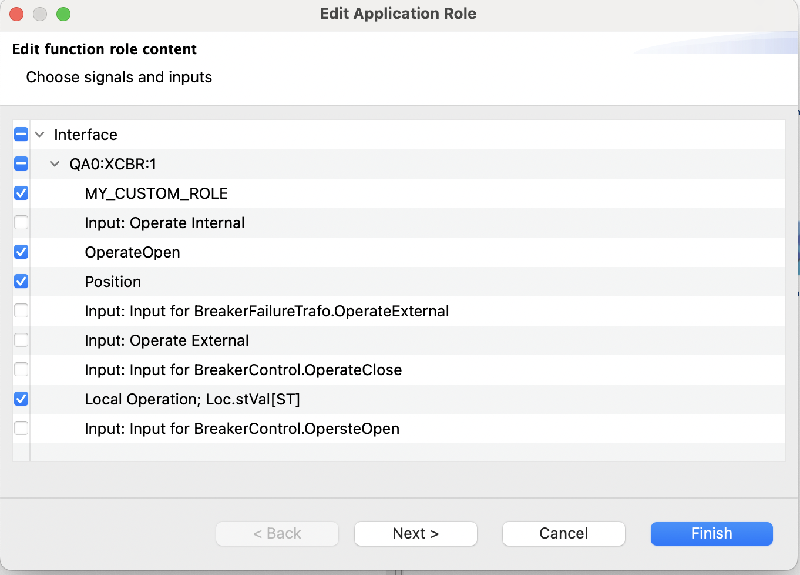Check Input for BreakerControl.OperateClose
Image resolution: width=800 pixels, height=575 pixels.
tap(21, 370)
